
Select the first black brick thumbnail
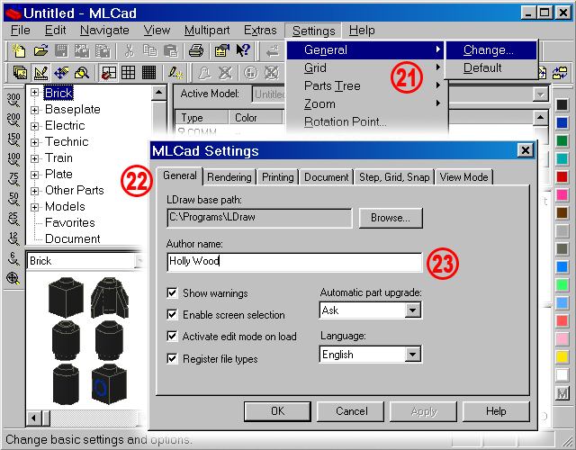pyautogui.click(x=66, y=298)
